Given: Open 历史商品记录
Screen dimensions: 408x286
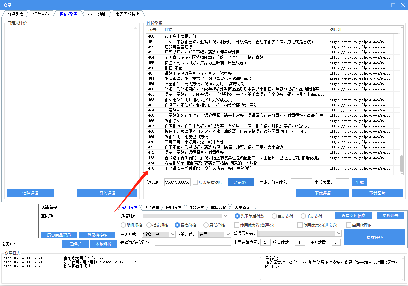Looking at the screenshot, I should 59,235.
